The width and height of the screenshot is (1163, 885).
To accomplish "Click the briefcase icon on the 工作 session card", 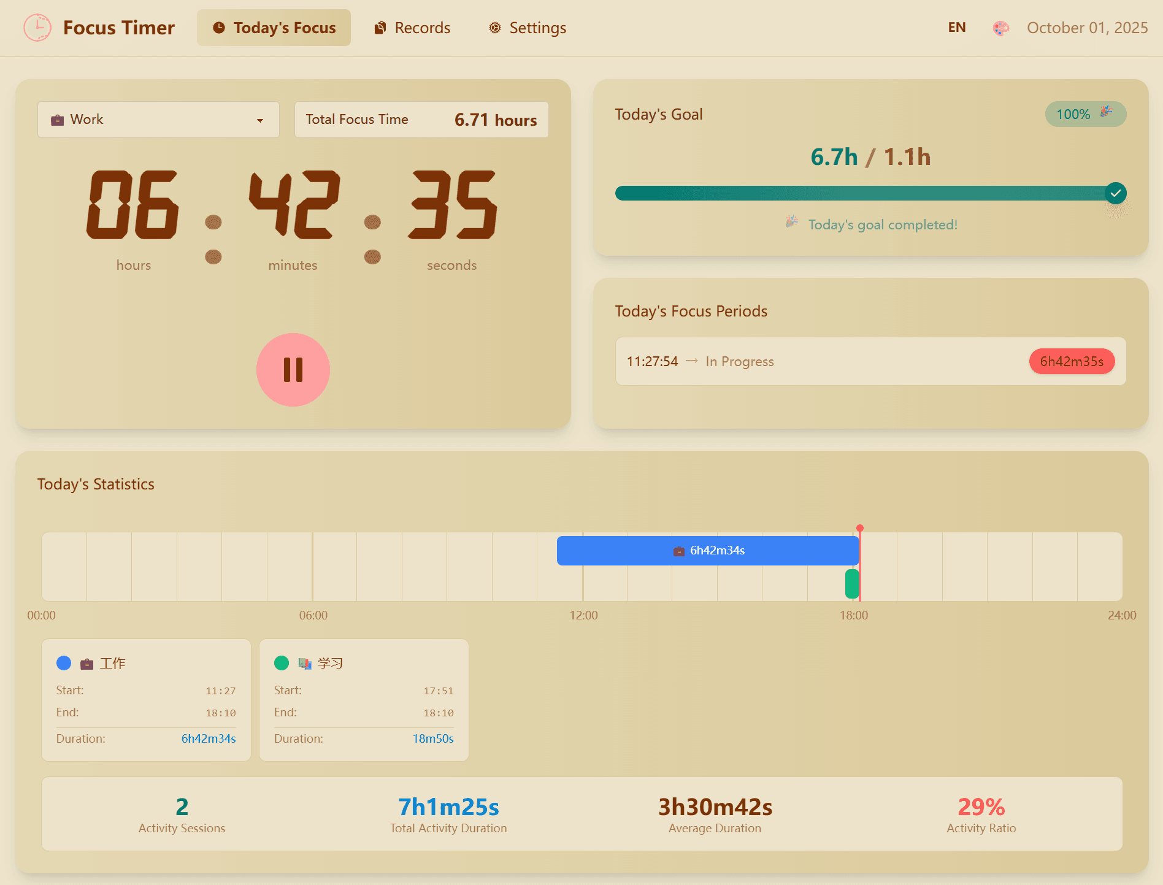I will 86,664.
